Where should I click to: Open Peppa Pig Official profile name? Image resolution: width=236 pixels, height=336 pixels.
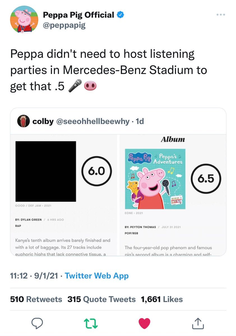78,15
